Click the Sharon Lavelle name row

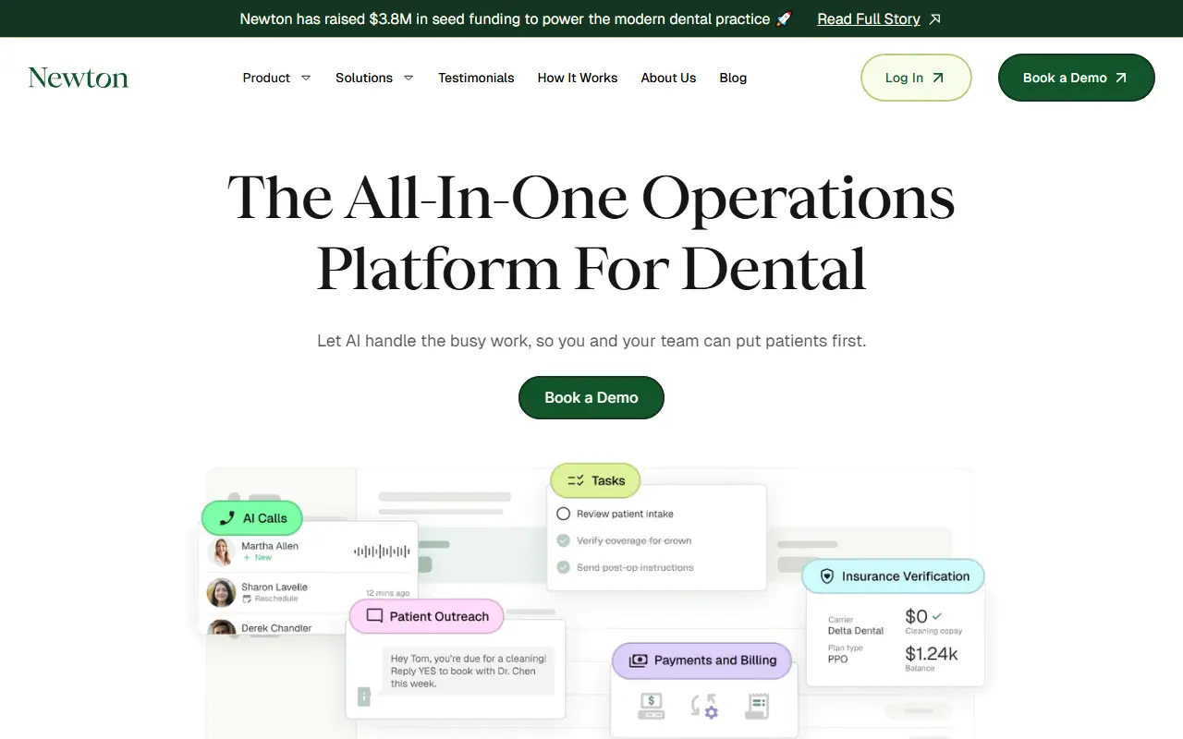[x=274, y=587]
